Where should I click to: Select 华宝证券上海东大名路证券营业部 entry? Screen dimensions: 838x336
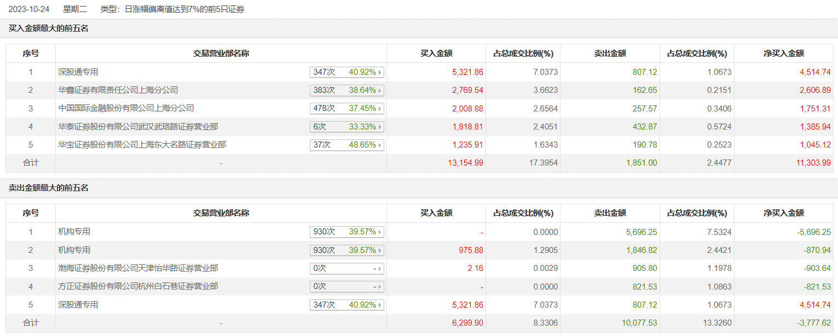coord(142,145)
